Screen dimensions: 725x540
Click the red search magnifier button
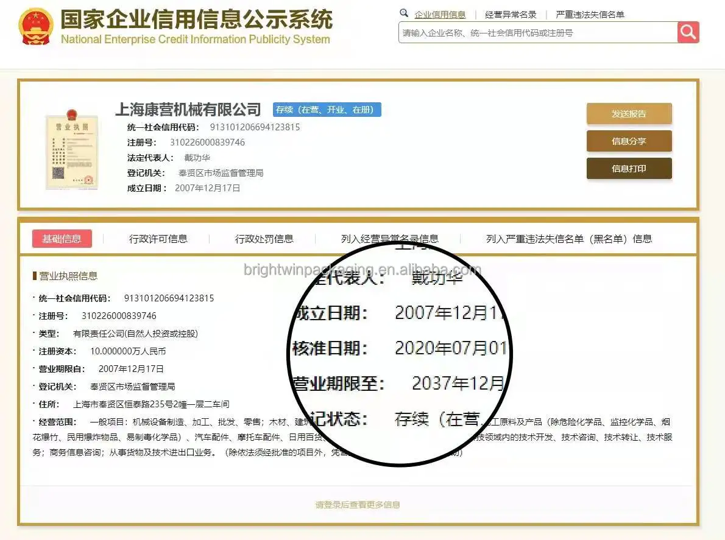tap(688, 32)
